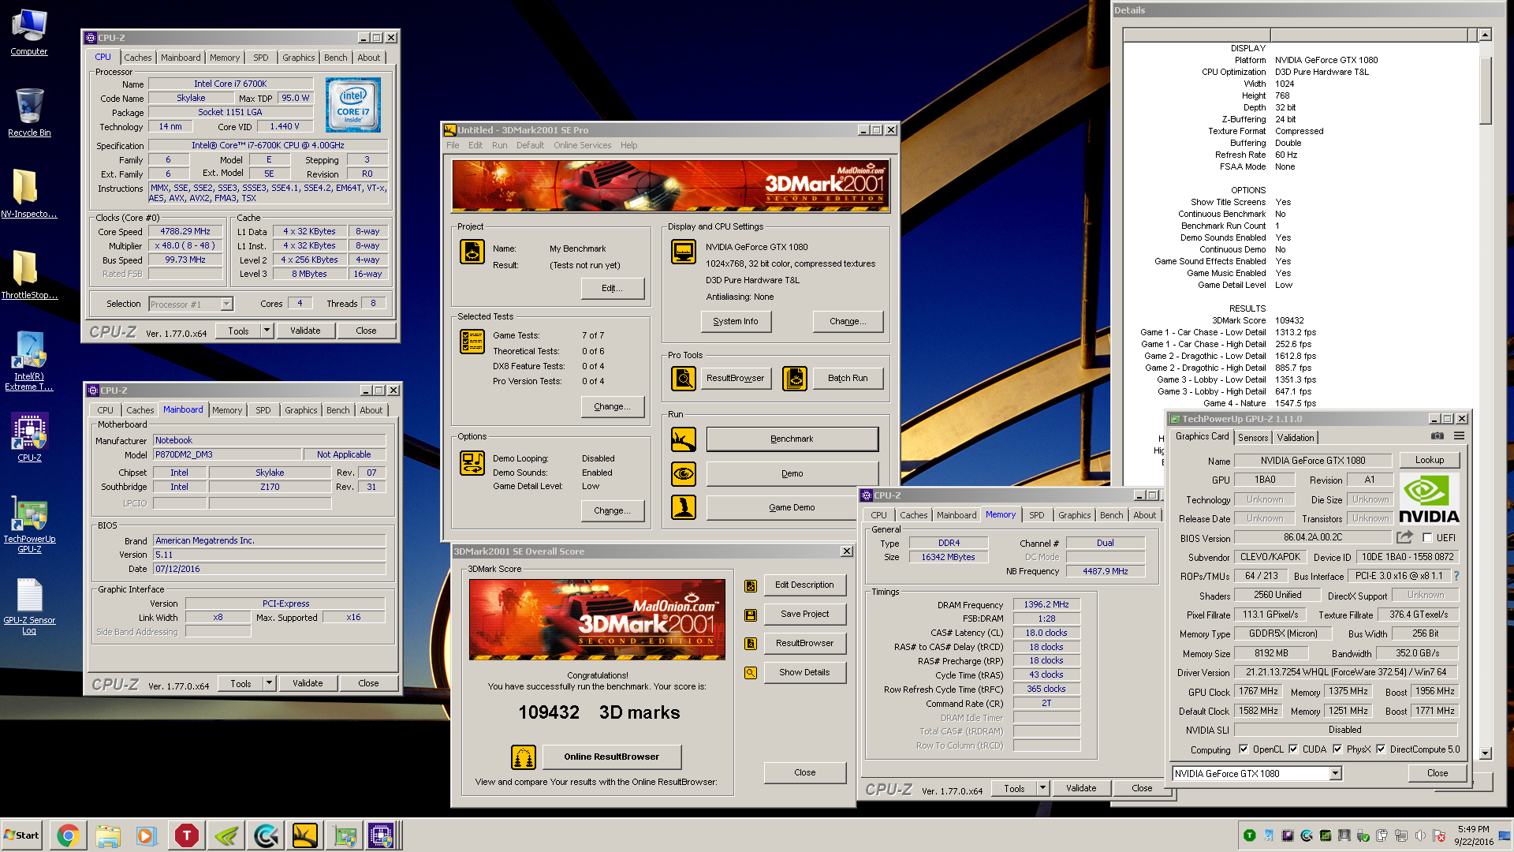Switch to Caches tab in top CPU-Z

click(x=138, y=58)
